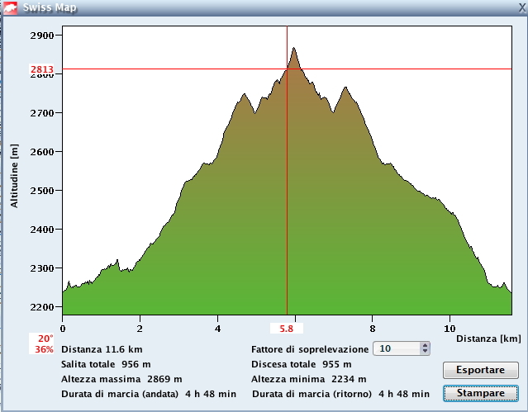528x412 pixels.
Task: Click the 2900 tick on the altitude axis
Action: 41,36
